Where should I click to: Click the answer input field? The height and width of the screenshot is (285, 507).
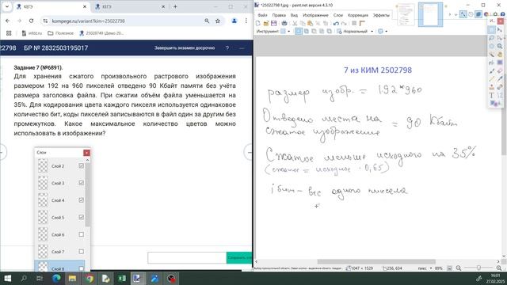(x=187, y=258)
